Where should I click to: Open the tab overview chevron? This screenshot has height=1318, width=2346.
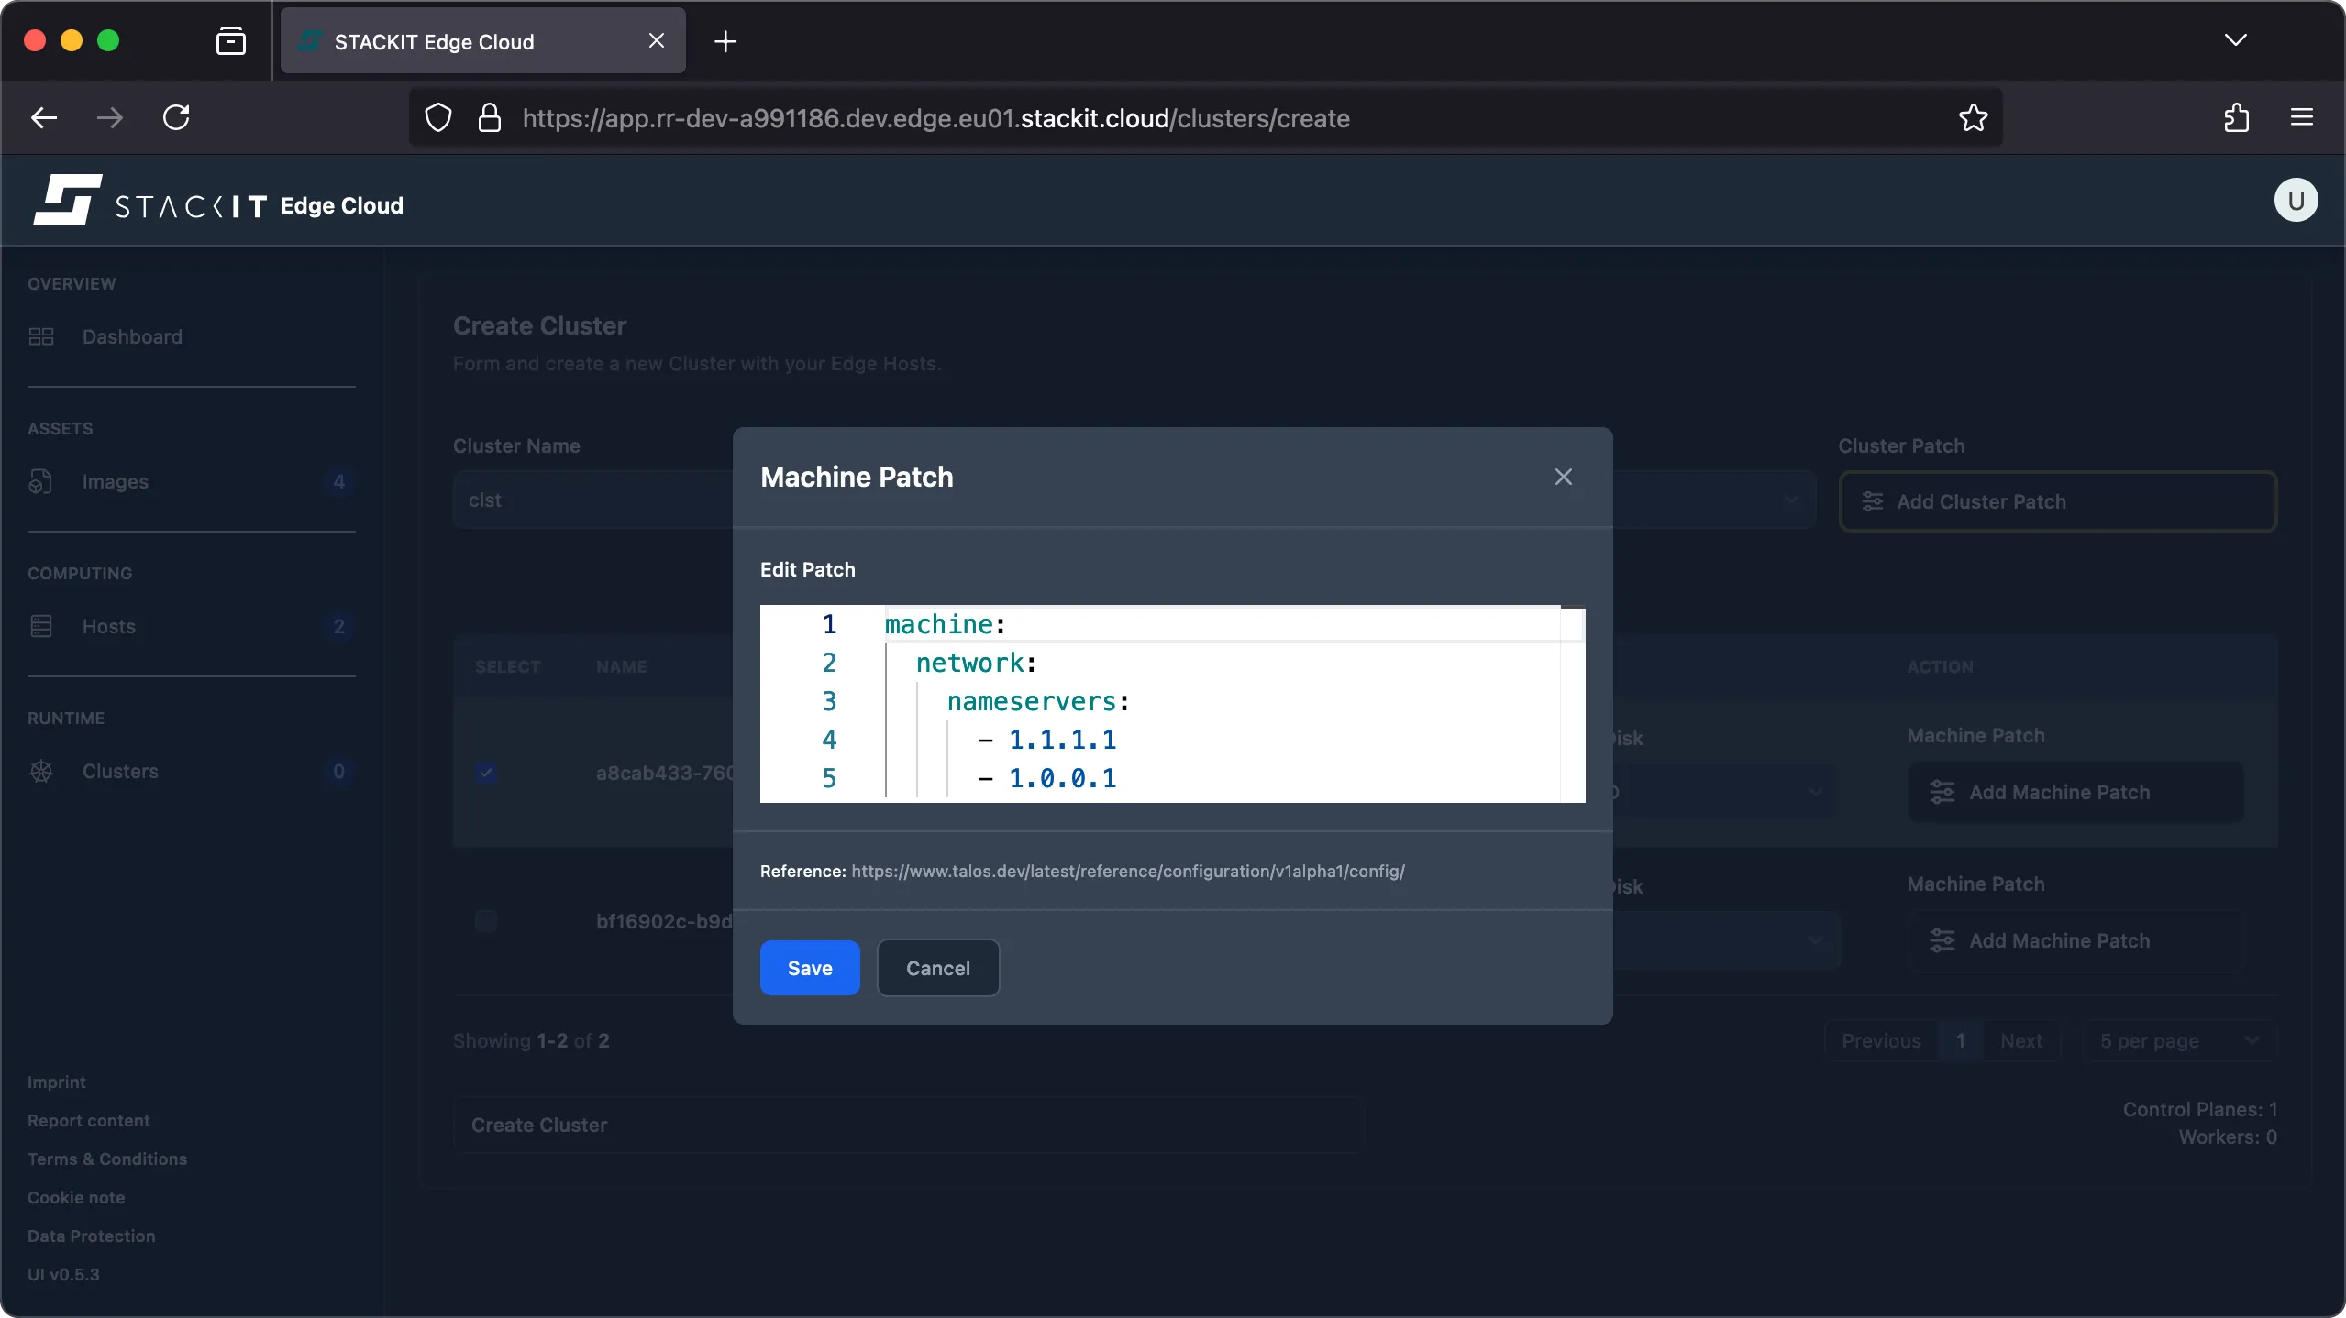[x=2236, y=40]
